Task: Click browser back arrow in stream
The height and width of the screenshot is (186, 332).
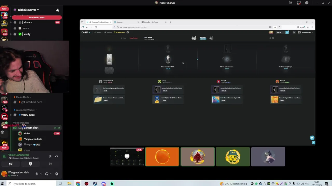Action: point(87,27)
